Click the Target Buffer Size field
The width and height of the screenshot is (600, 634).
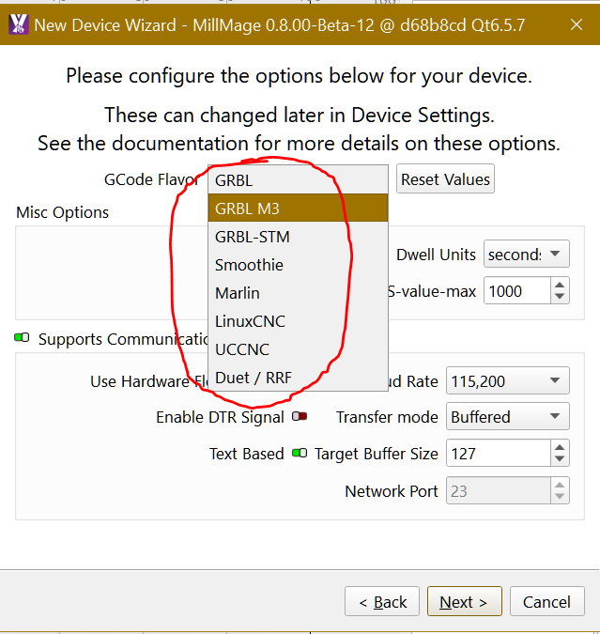point(498,454)
